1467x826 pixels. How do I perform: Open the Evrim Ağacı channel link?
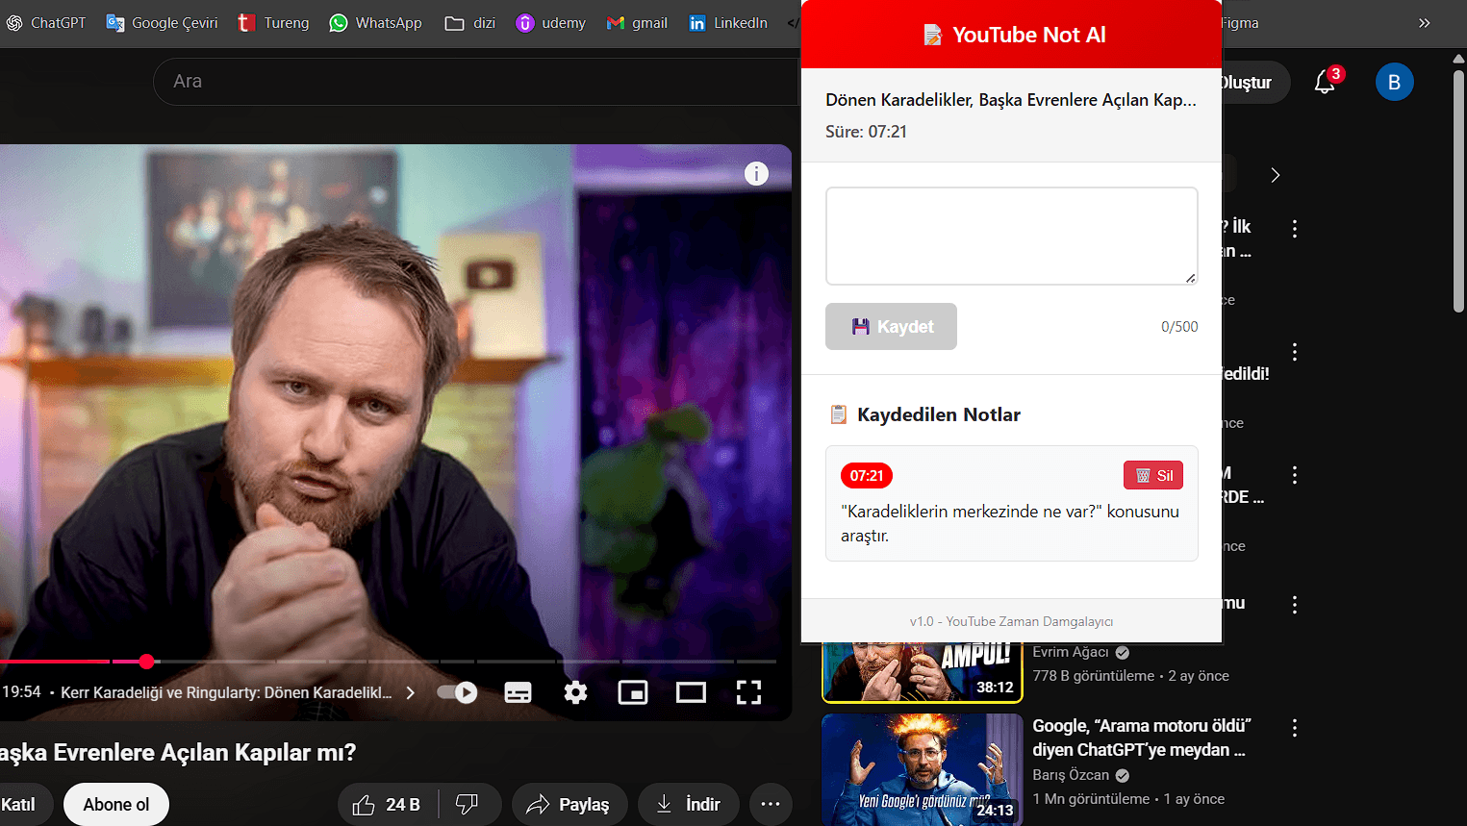point(1071,652)
